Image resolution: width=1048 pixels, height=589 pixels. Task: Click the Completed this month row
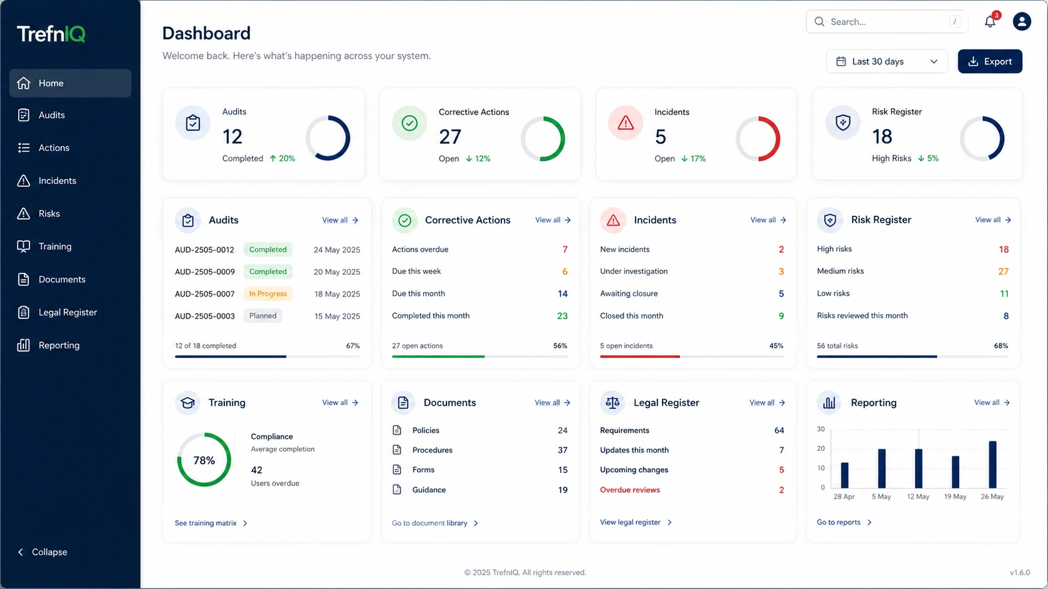click(x=479, y=316)
